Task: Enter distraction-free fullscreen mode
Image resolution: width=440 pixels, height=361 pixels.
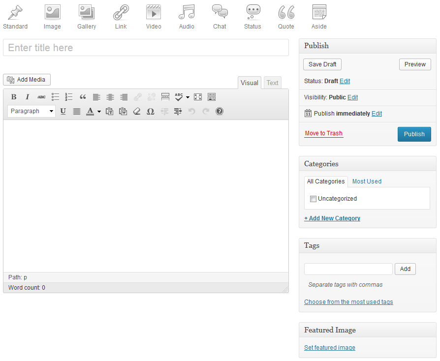Action: pos(198,97)
